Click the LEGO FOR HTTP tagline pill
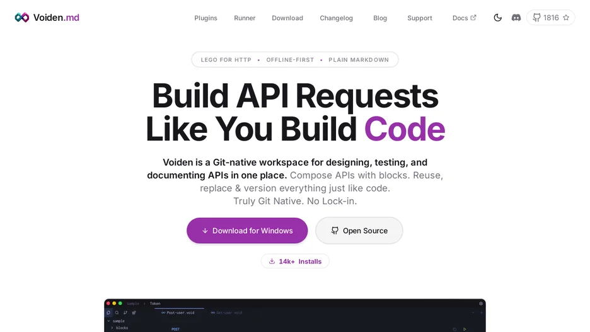This screenshot has height=332, width=590. pos(295,60)
